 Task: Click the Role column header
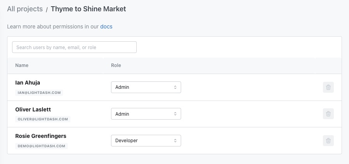click(116, 65)
